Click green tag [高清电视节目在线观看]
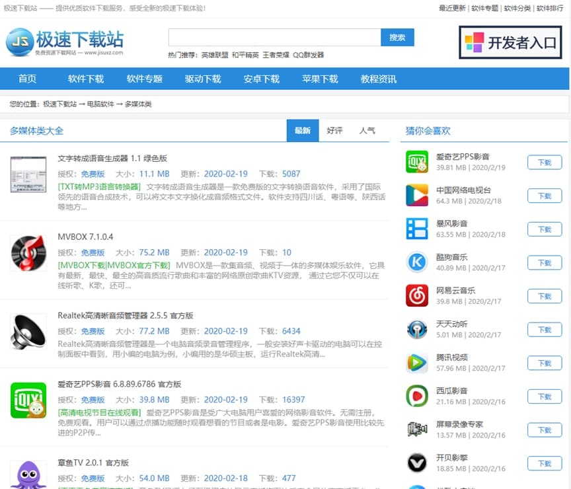The width and height of the screenshot is (571, 489). [x=99, y=412]
